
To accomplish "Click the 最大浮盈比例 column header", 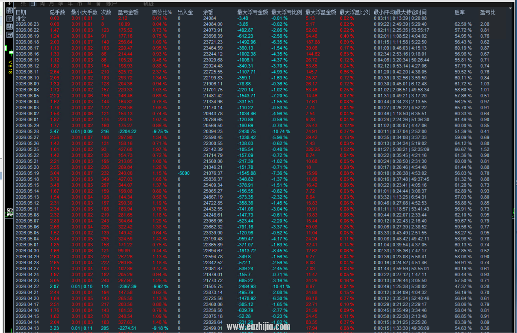I will coord(355,12).
